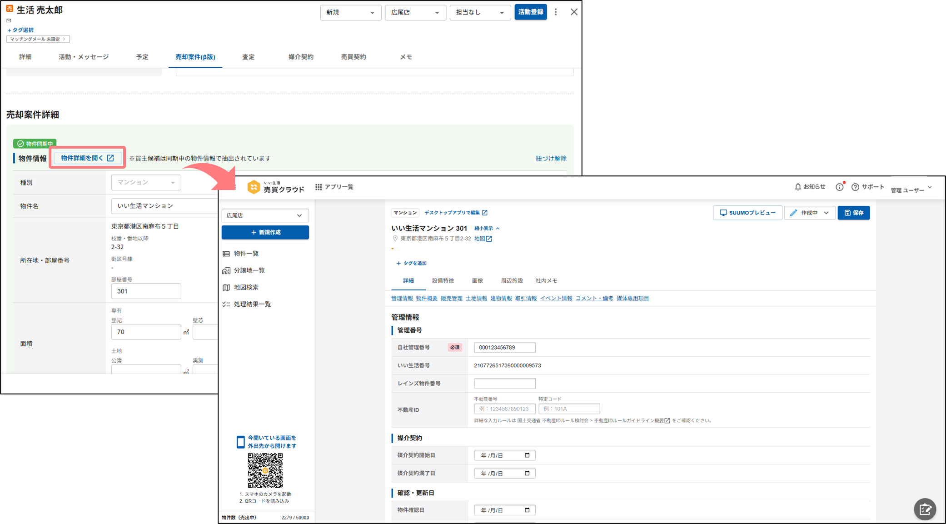Click the 活動登録 button
The height and width of the screenshot is (524, 946).
coord(531,12)
